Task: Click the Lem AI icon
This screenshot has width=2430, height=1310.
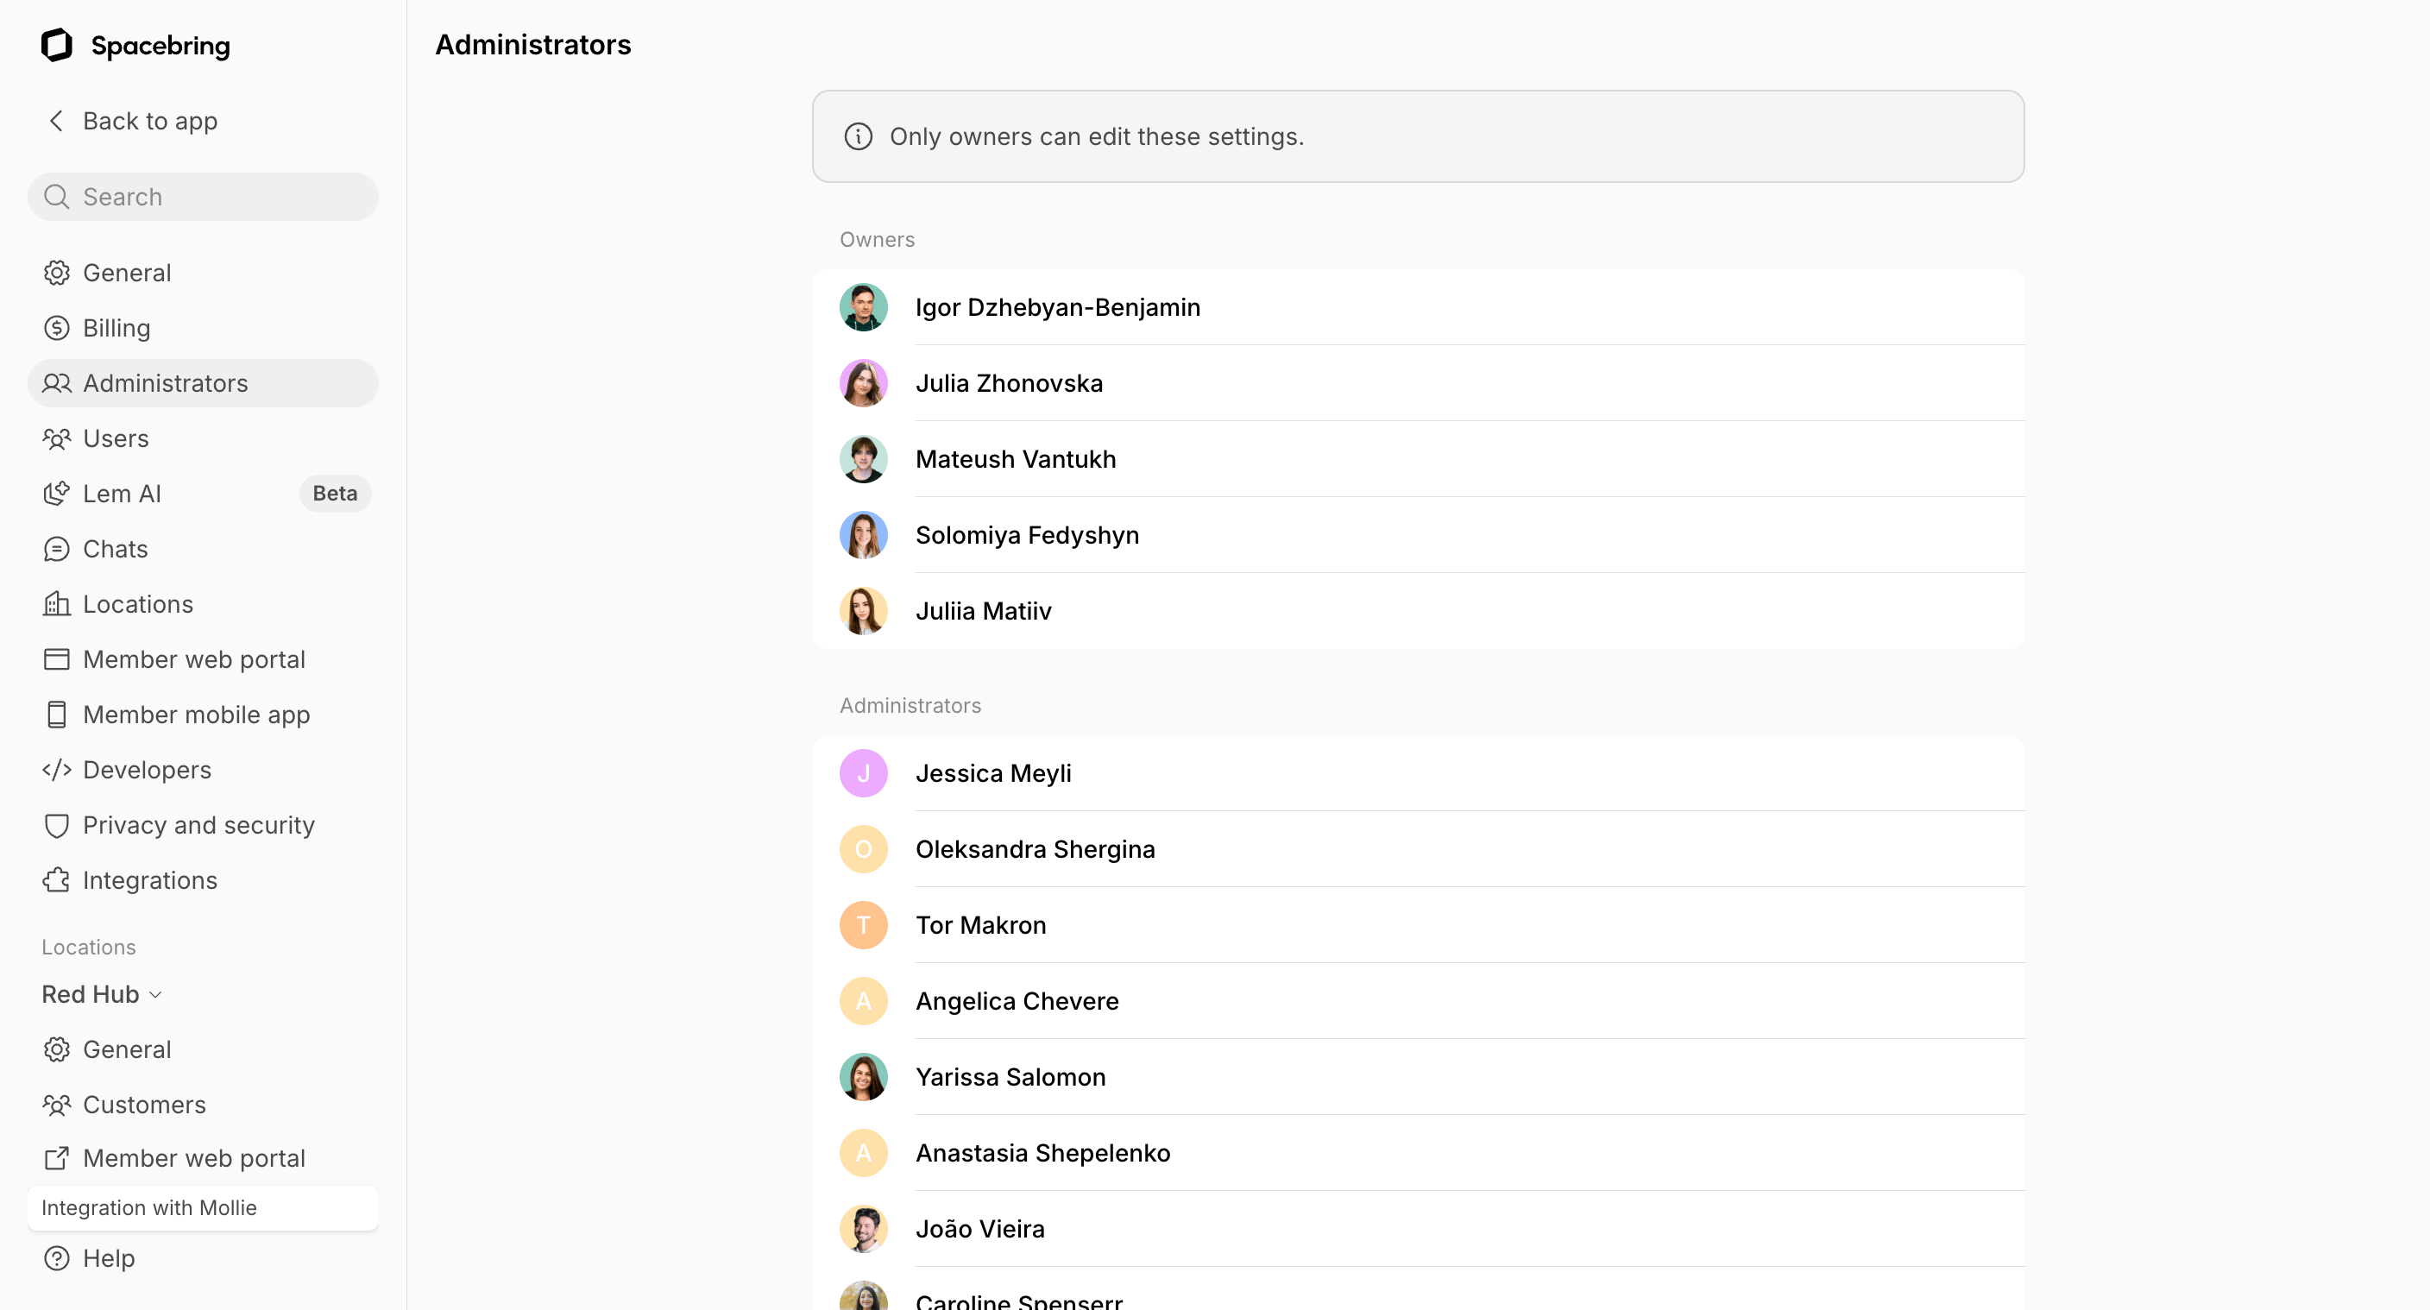Action: [x=57, y=494]
